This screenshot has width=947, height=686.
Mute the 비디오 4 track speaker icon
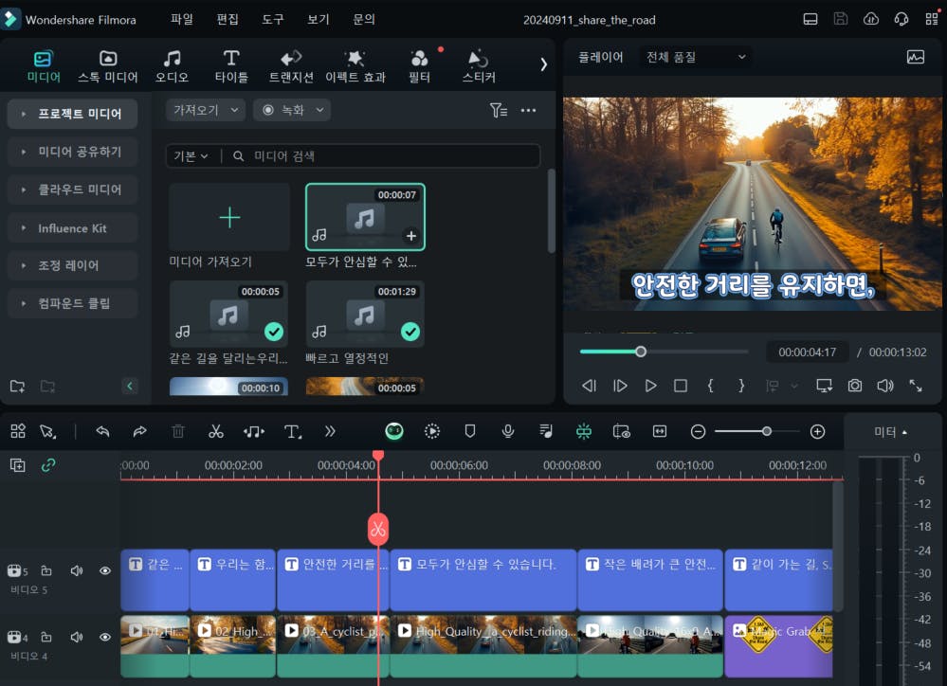tap(76, 637)
